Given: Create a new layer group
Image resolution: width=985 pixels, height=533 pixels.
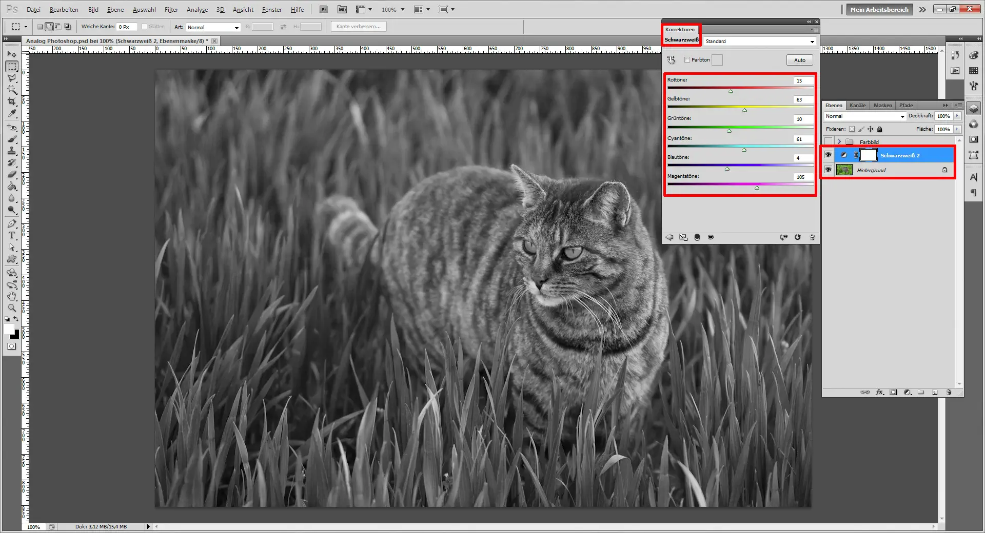Looking at the screenshot, I should [x=921, y=392].
